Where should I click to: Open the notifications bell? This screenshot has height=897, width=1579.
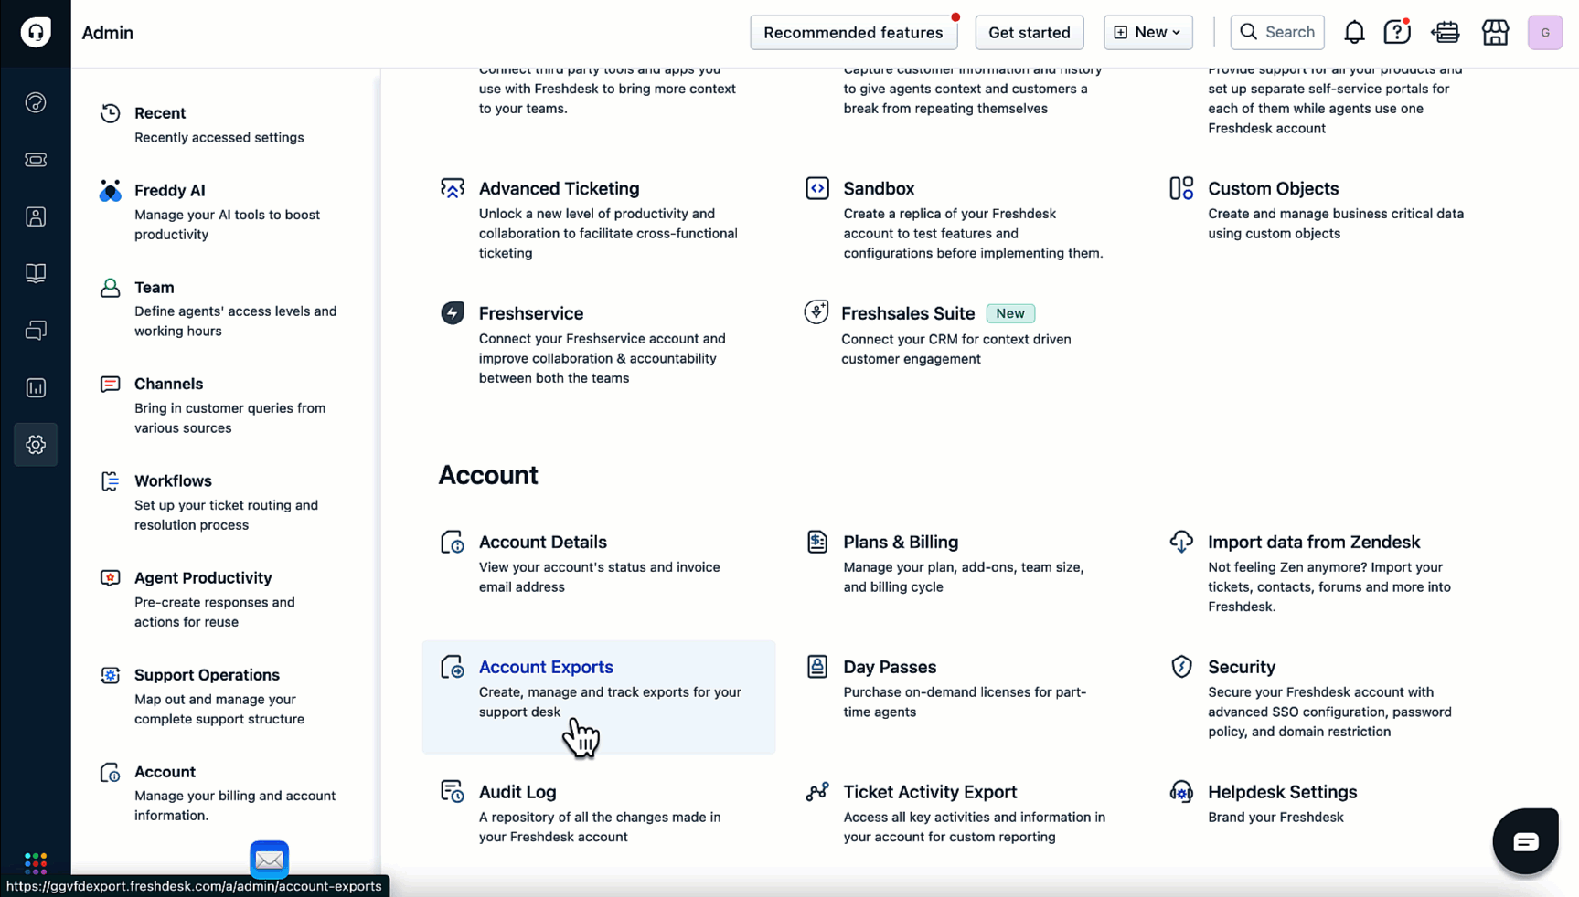1354,32
